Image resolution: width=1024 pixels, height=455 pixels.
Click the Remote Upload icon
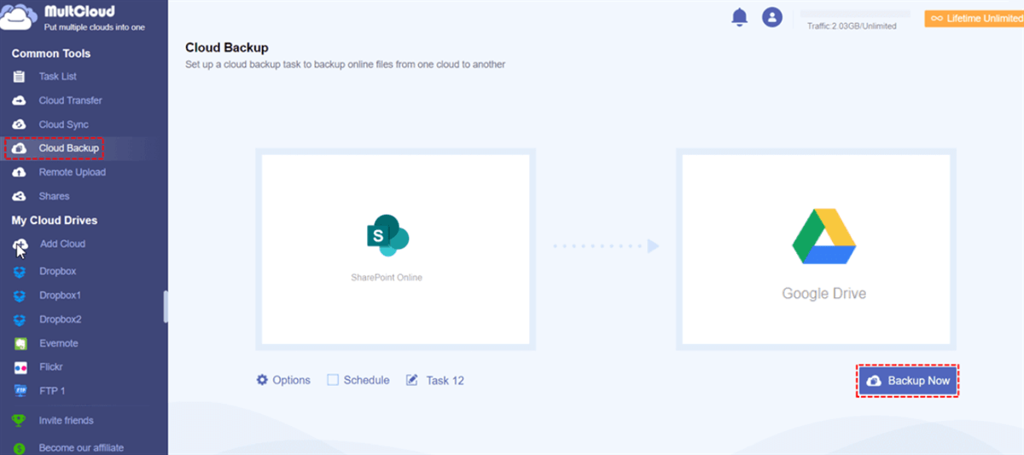(19, 172)
